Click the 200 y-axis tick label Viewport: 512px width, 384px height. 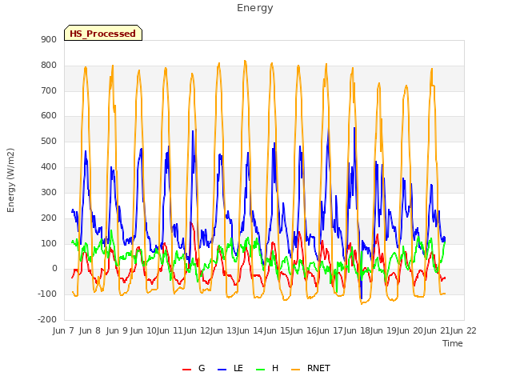point(49,218)
